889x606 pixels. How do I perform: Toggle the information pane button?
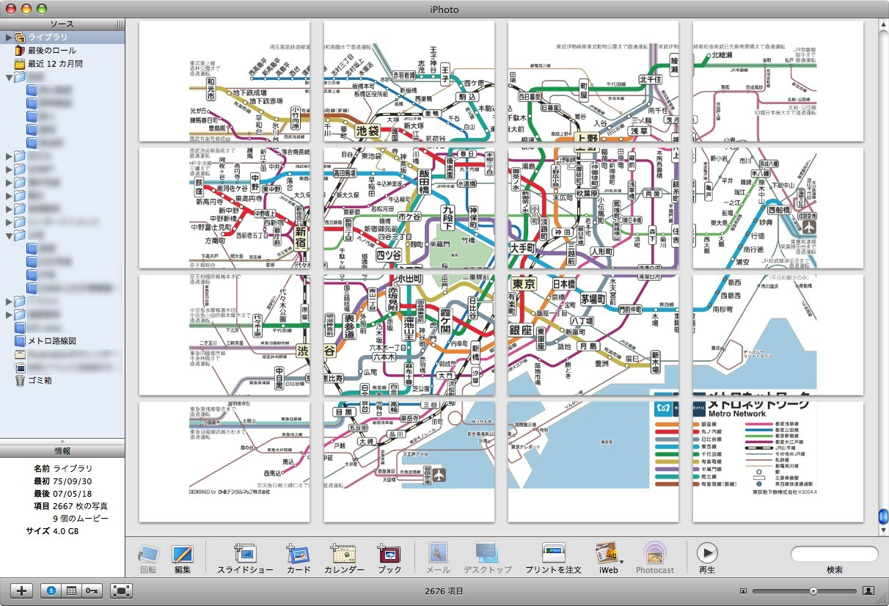click(51, 591)
